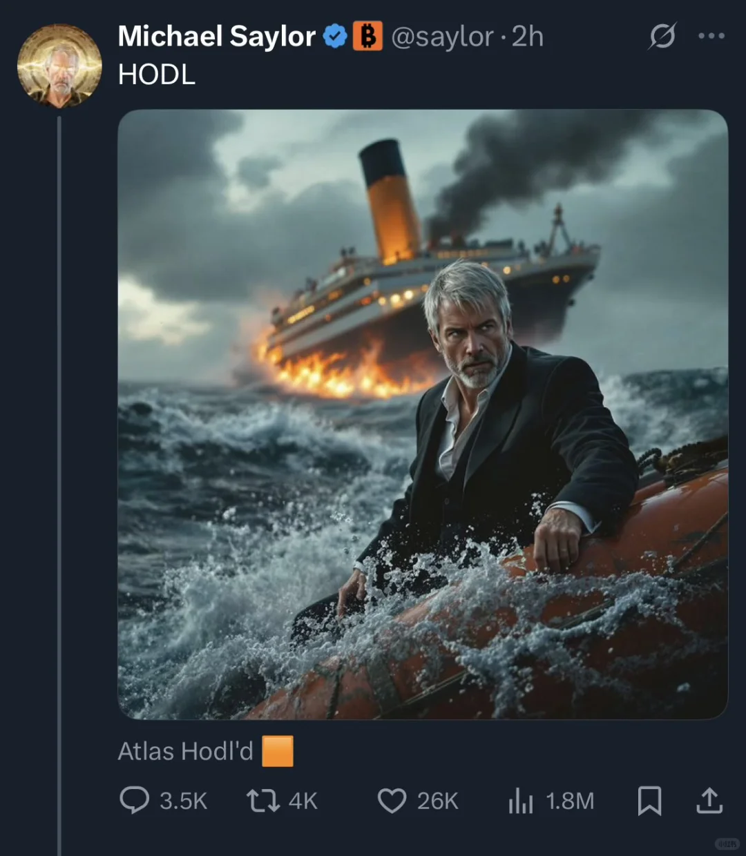Open the sinking ship image
Viewport: 746px width, 856px height.
coord(423,414)
